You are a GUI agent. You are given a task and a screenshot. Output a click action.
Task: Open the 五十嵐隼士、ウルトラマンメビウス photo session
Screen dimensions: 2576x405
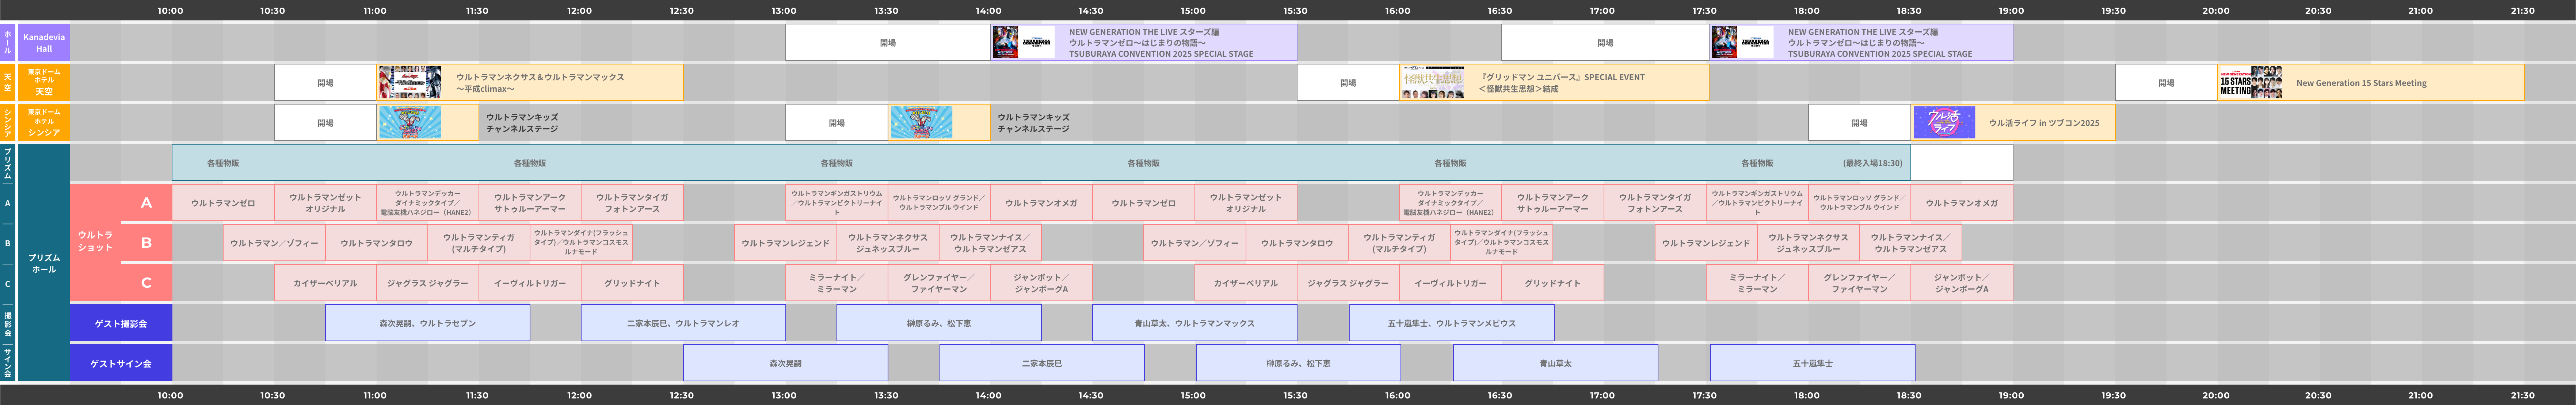coord(1452,323)
